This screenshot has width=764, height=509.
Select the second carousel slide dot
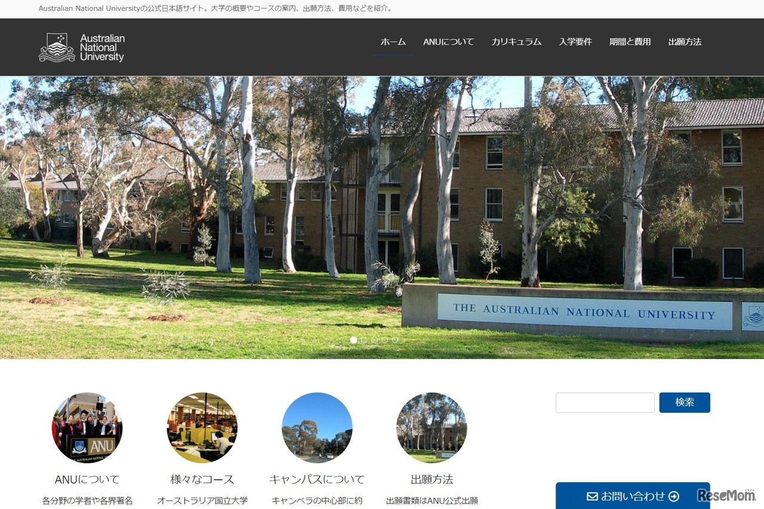[364, 340]
